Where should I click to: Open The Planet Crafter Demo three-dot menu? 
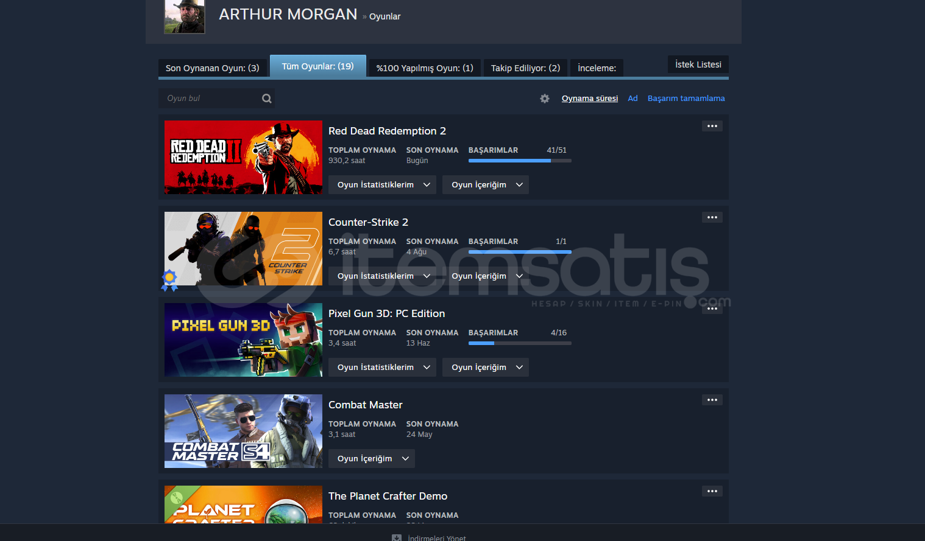click(x=712, y=491)
